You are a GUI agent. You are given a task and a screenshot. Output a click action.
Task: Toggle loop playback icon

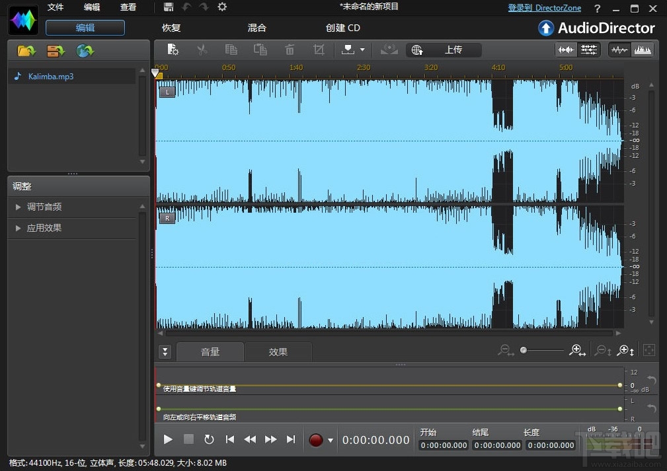click(209, 440)
